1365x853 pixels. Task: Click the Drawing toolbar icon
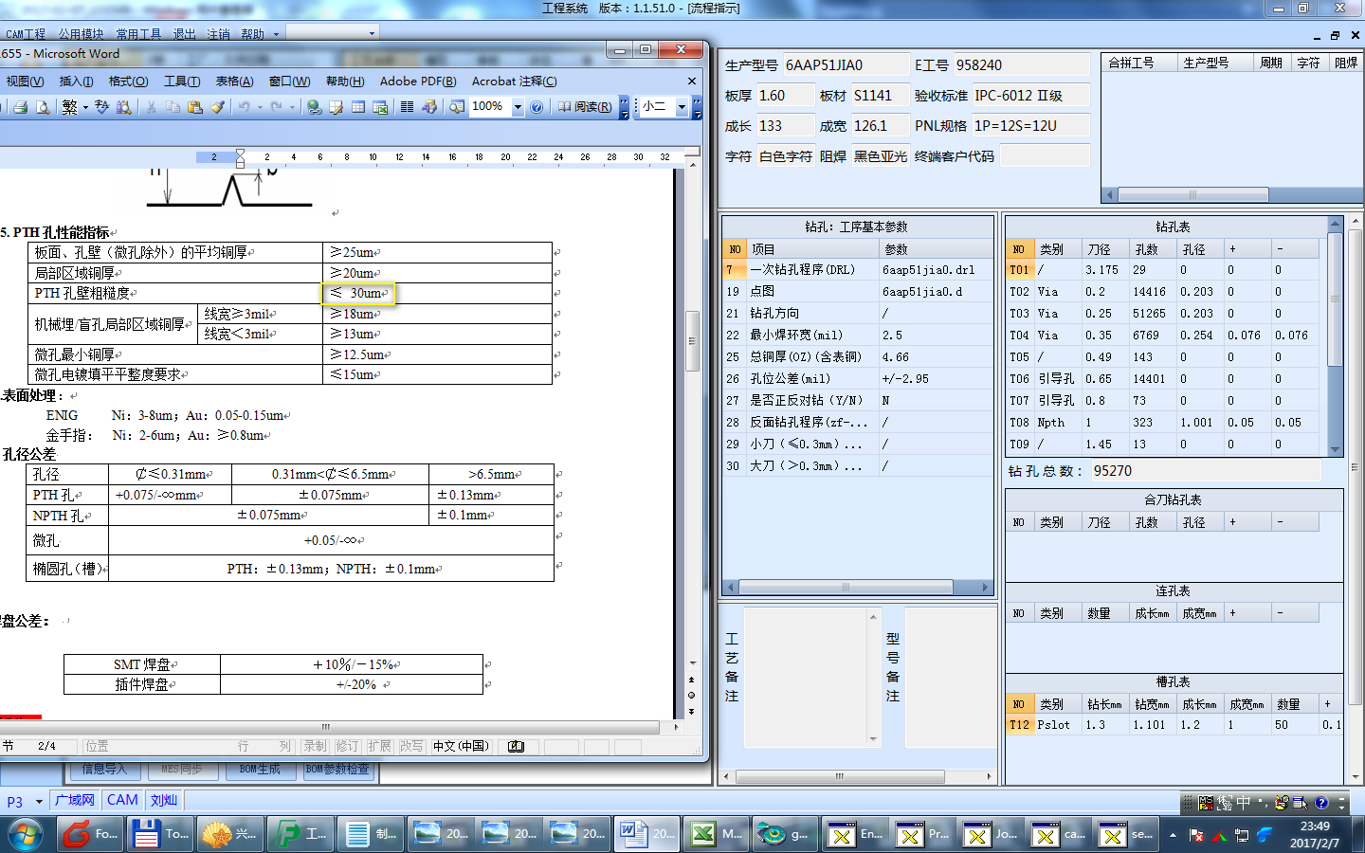pos(429,107)
